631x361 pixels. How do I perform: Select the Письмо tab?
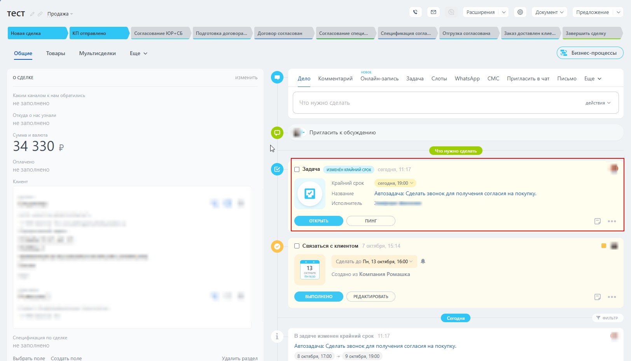point(567,78)
